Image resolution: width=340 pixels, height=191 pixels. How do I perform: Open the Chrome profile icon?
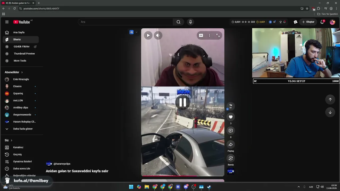pos(331,8)
